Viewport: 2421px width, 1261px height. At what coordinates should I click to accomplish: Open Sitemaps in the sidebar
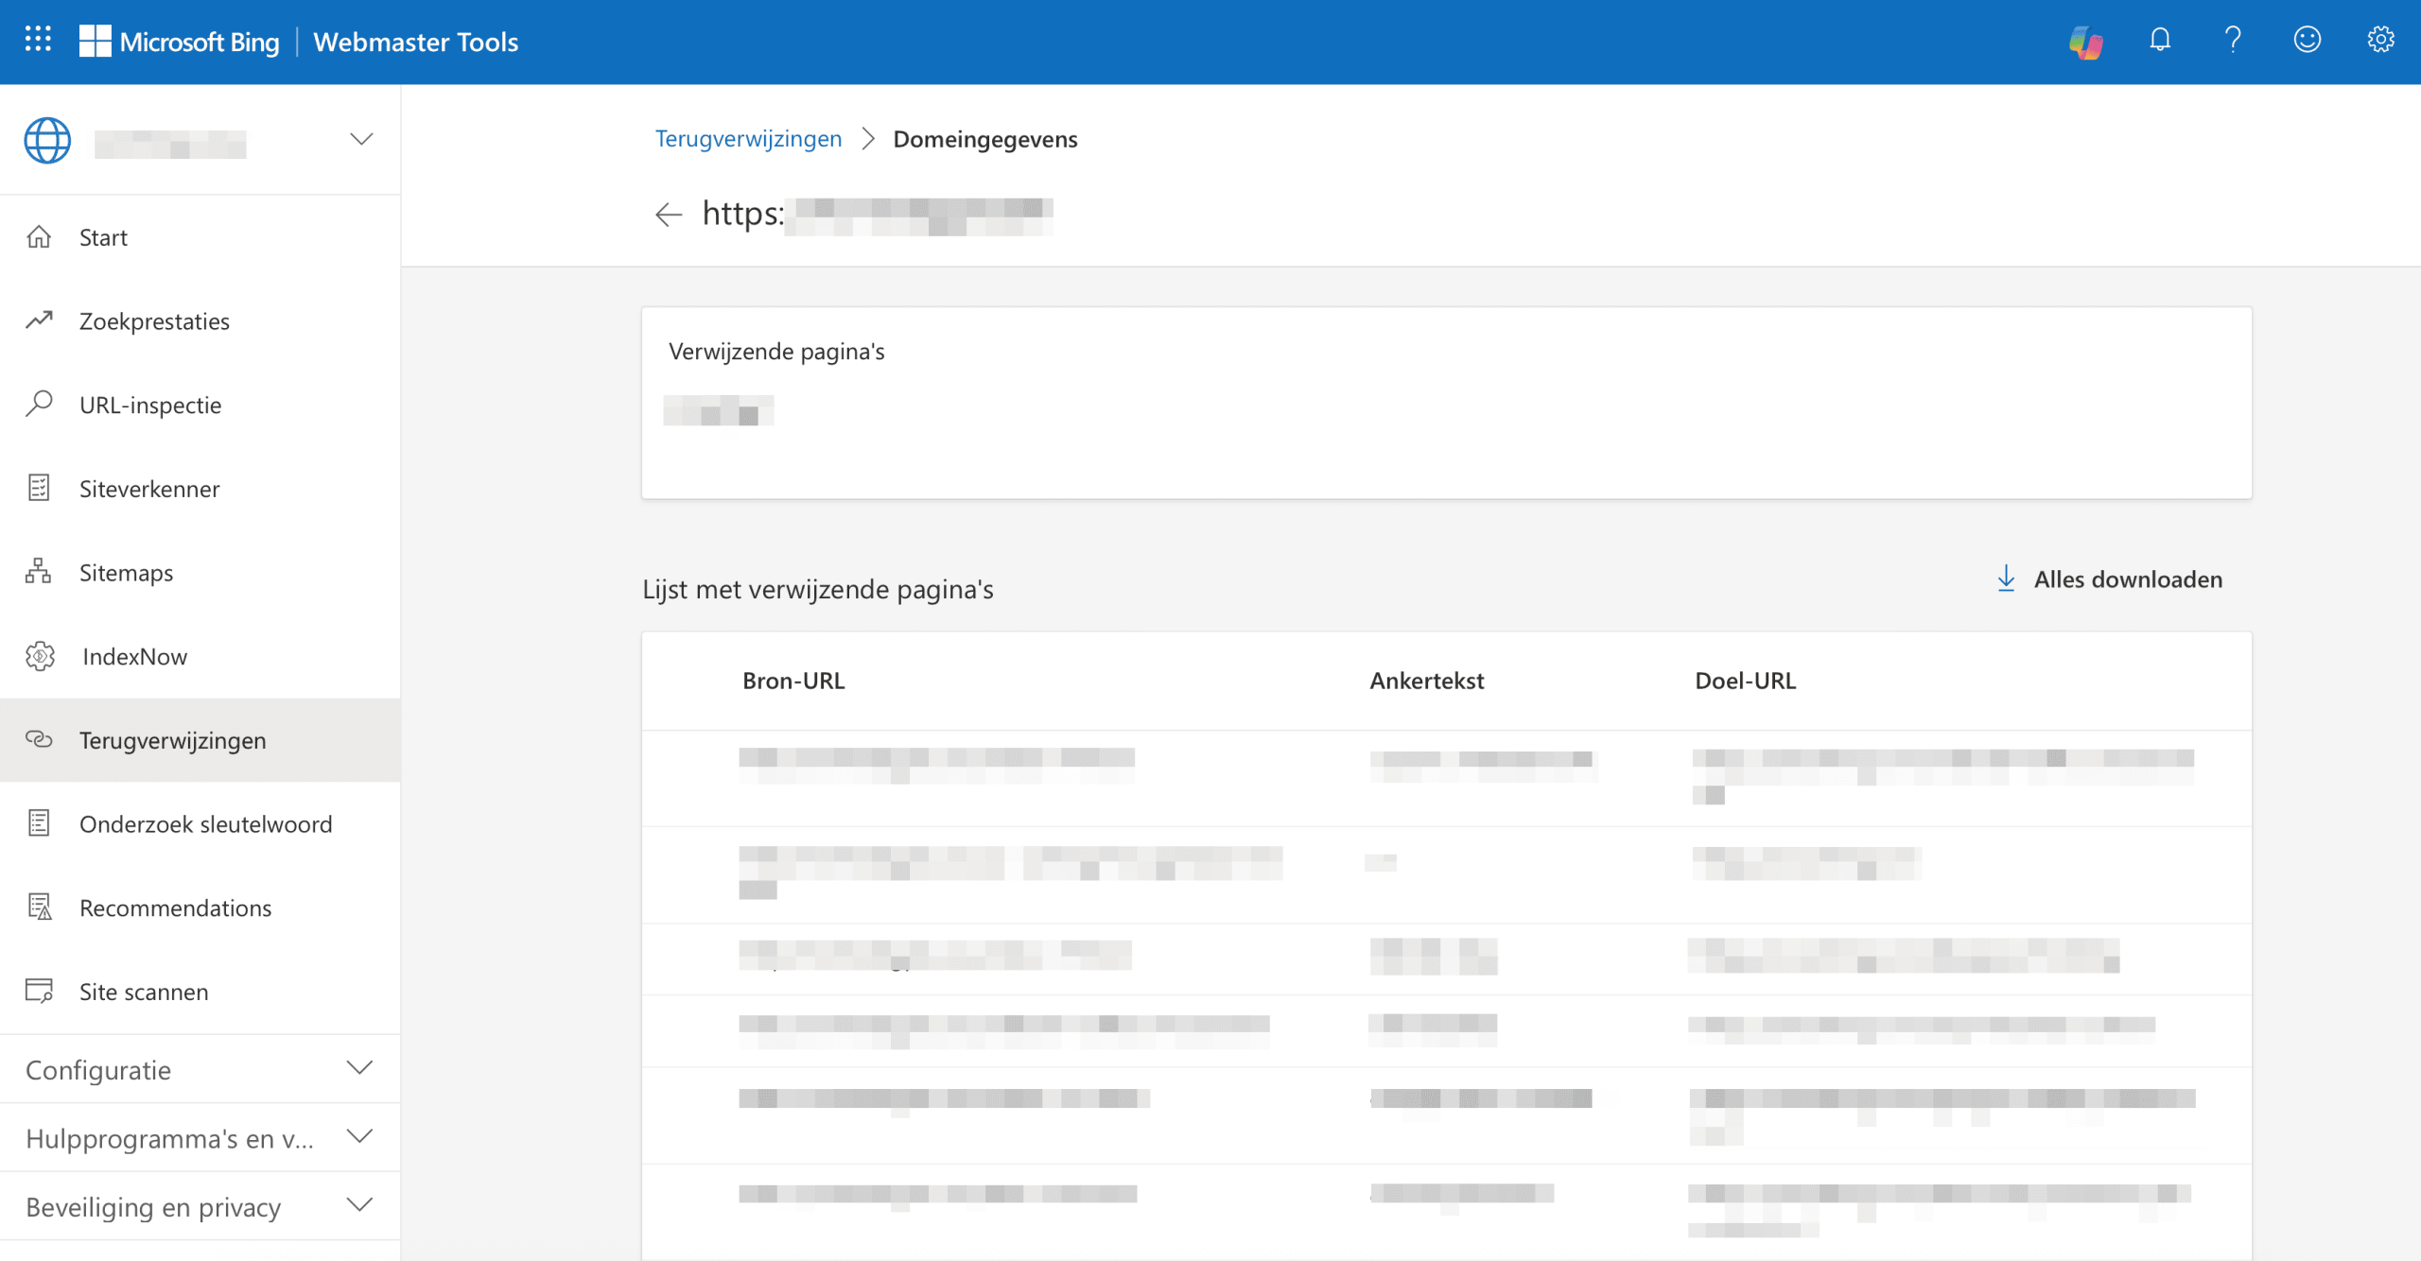[200, 573]
